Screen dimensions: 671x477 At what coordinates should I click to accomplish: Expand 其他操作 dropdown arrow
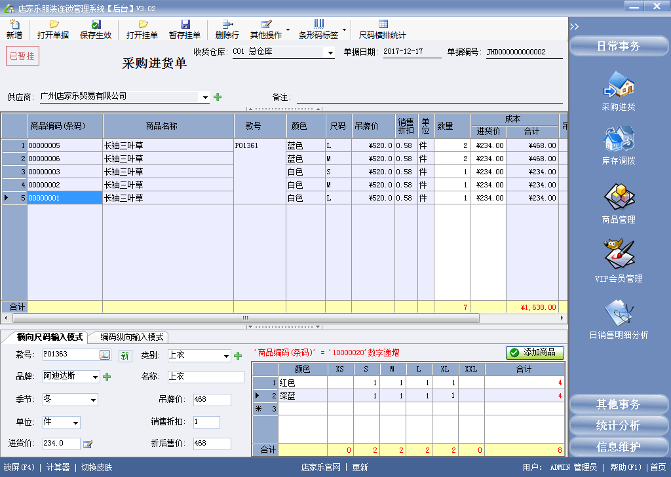tap(288, 29)
